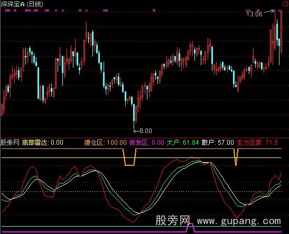
Task: Click the purple 派发区 bump on bottom line
Action: tap(190, 228)
